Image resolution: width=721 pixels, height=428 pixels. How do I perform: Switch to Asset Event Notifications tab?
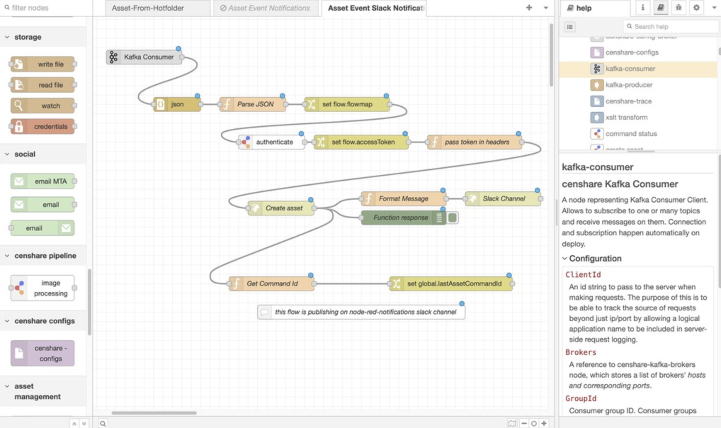tap(267, 8)
